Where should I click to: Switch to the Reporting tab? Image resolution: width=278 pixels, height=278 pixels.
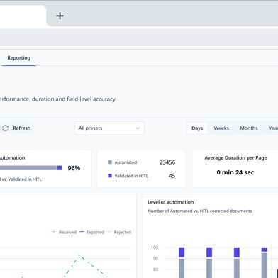(x=18, y=58)
